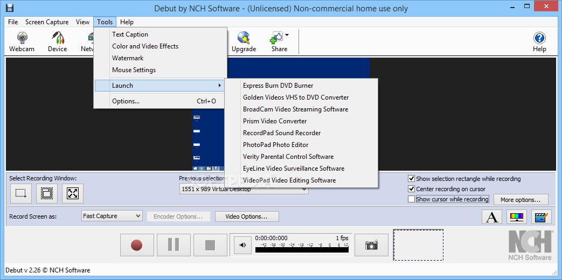Open the Fast Capture format dropdown
562x280 pixels.
coord(112,216)
